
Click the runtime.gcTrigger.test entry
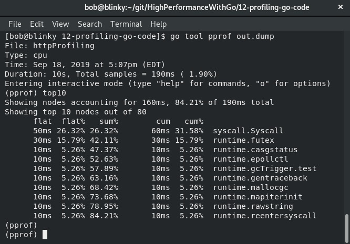[x=265, y=168]
